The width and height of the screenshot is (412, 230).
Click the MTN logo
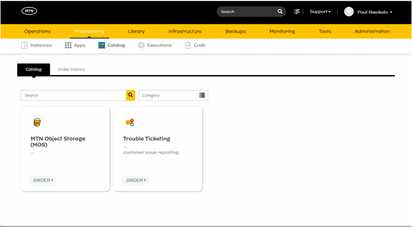(x=29, y=11)
